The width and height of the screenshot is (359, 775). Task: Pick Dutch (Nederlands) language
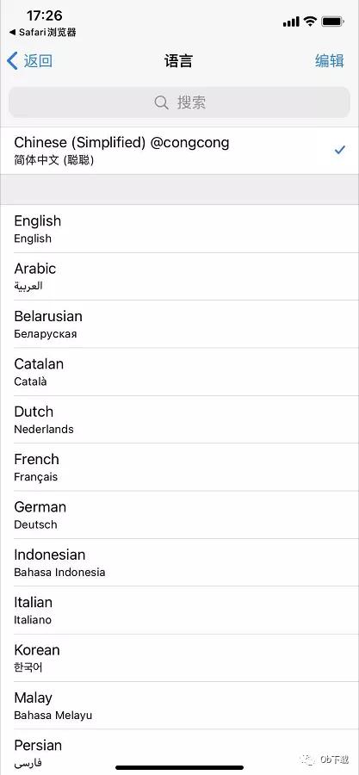point(180,419)
